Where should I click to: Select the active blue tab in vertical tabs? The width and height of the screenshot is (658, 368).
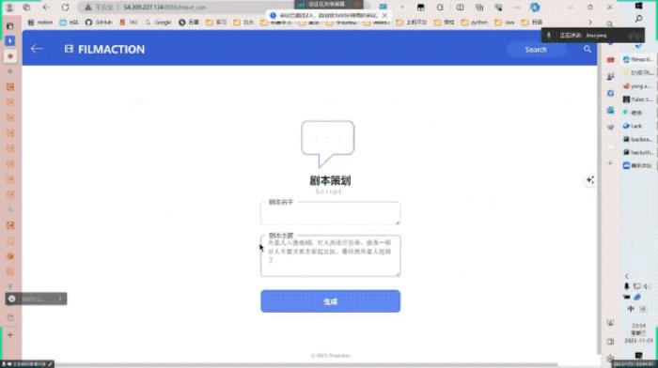(x=10, y=40)
